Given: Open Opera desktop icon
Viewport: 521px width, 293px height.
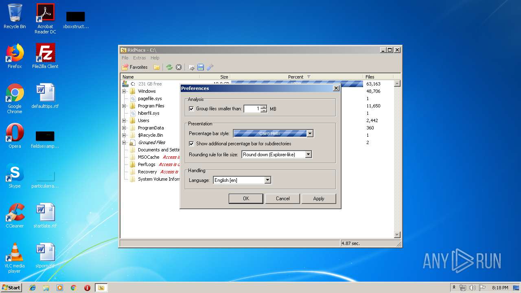Looking at the screenshot, I should coord(15,136).
